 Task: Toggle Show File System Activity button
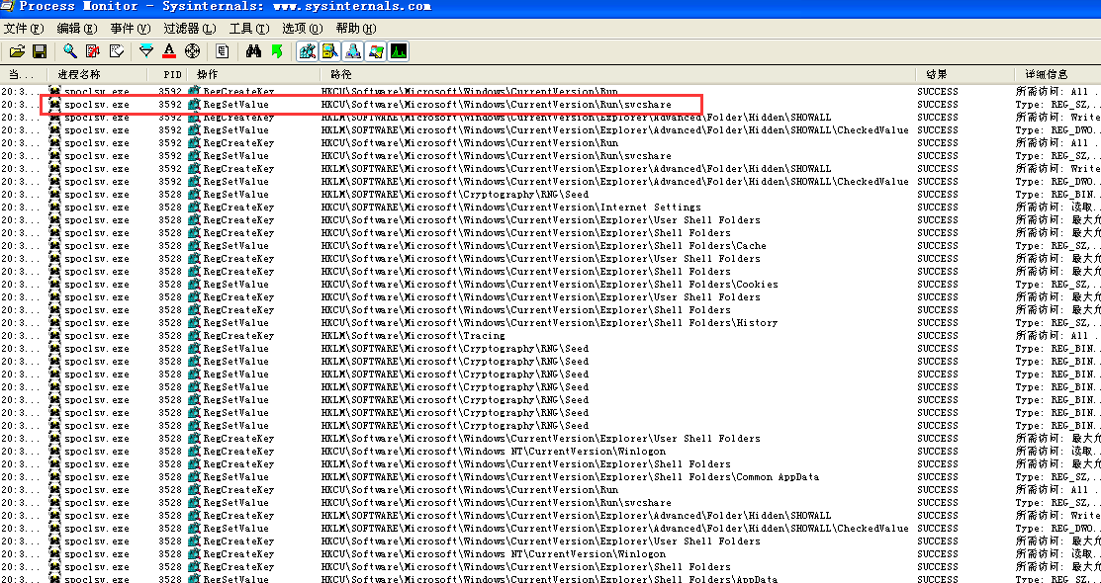330,50
